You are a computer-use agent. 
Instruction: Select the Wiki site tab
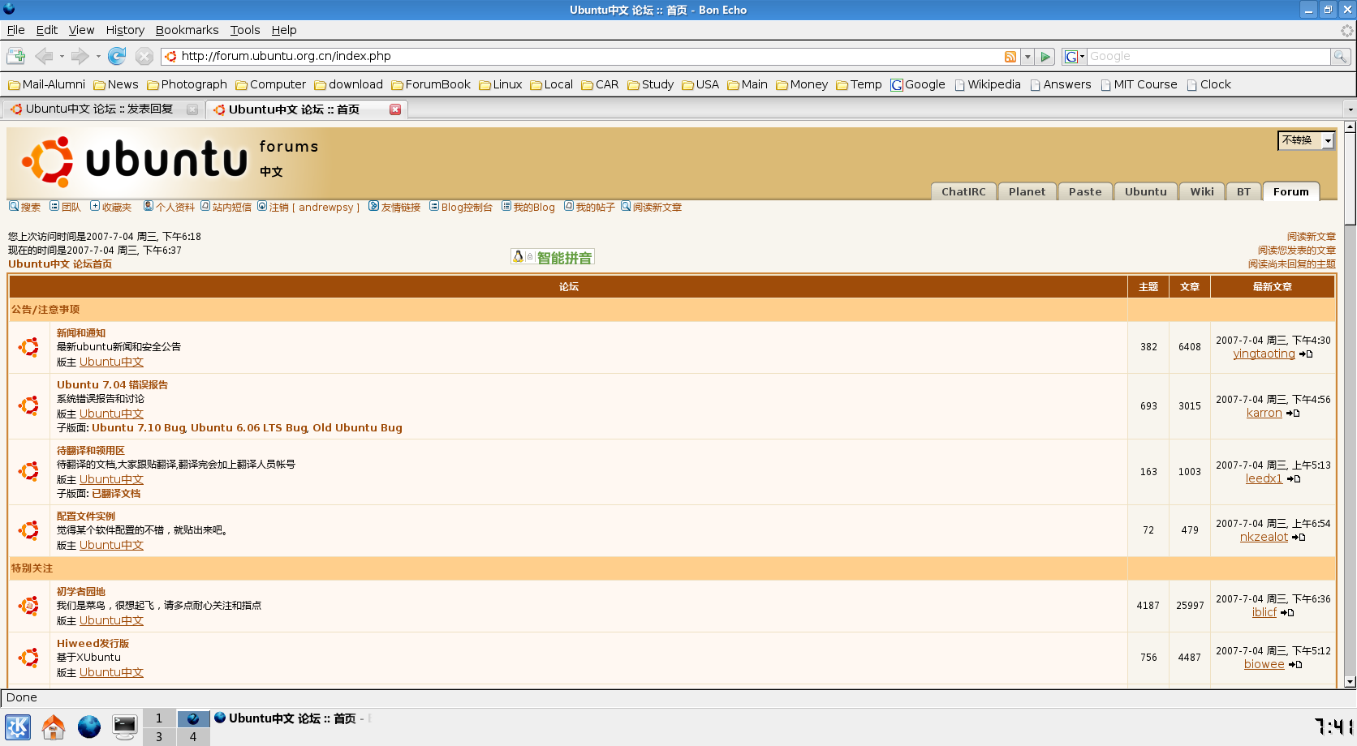click(x=1202, y=191)
